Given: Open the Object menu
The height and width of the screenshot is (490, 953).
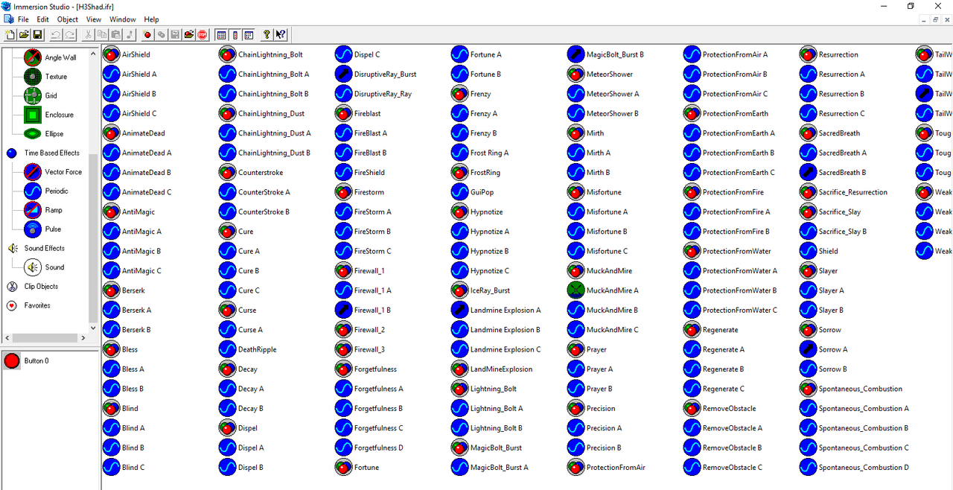Looking at the screenshot, I should pos(68,19).
